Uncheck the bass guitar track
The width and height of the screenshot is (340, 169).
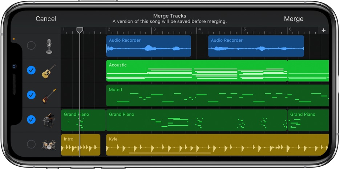(31, 95)
